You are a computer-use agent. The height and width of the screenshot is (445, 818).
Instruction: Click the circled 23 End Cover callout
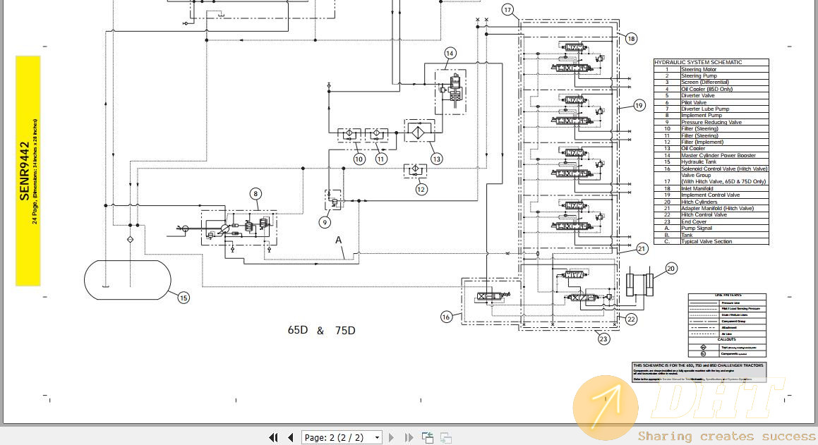point(603,339)
